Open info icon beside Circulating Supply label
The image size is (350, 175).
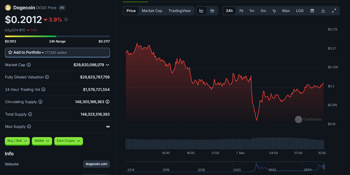click(40, 102)
